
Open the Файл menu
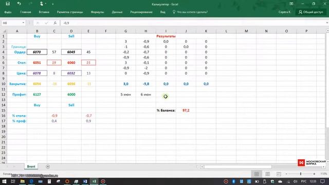(x=8, y=12)
